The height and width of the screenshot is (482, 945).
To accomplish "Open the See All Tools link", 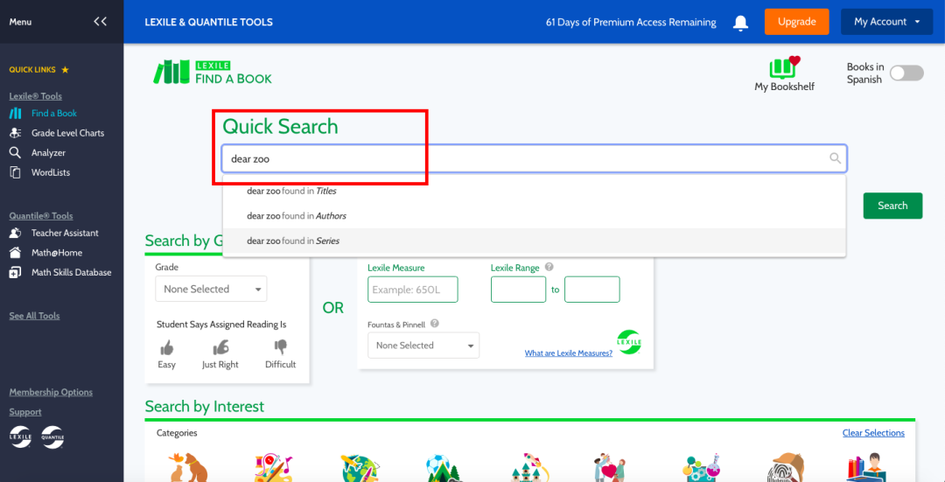I will pos(34,316).
